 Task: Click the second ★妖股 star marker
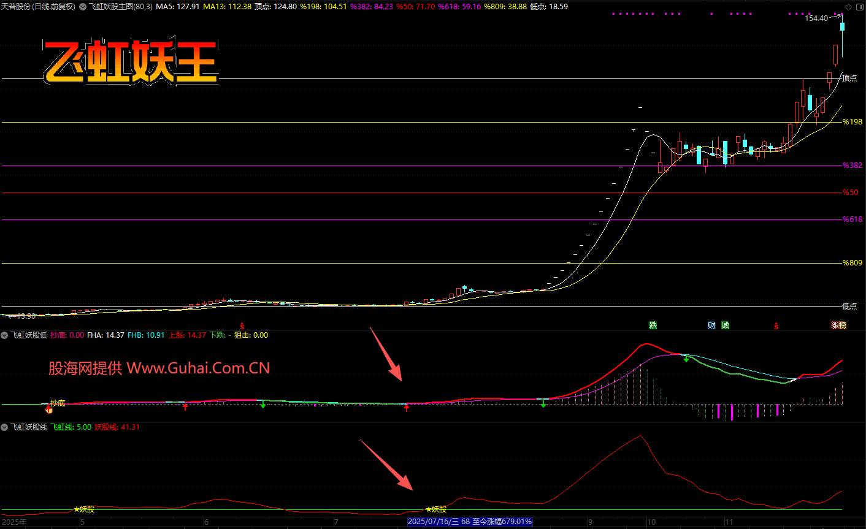tap(436, 509)
